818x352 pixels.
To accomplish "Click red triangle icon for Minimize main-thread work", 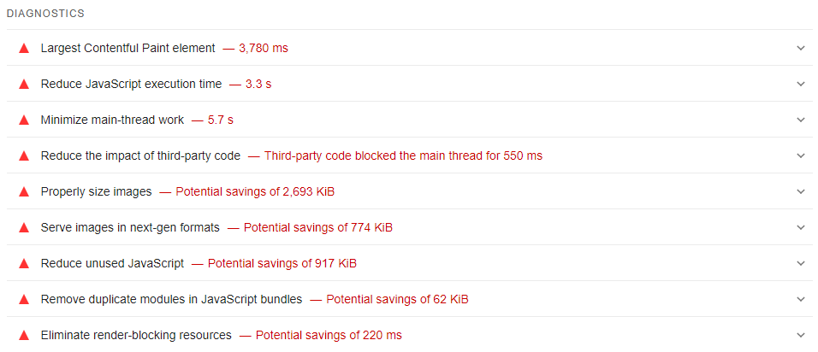I will point(24,120).
